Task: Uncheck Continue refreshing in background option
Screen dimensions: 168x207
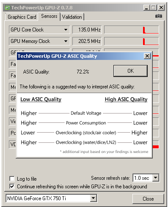Action: coord(12,186)
